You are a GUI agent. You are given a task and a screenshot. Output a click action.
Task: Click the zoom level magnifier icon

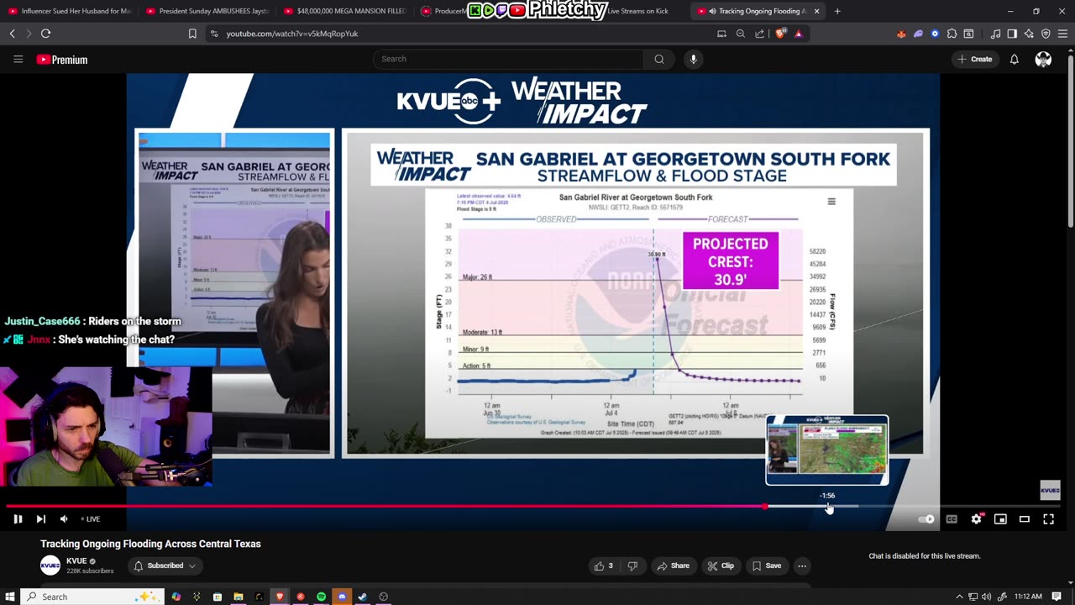(740, 34)
